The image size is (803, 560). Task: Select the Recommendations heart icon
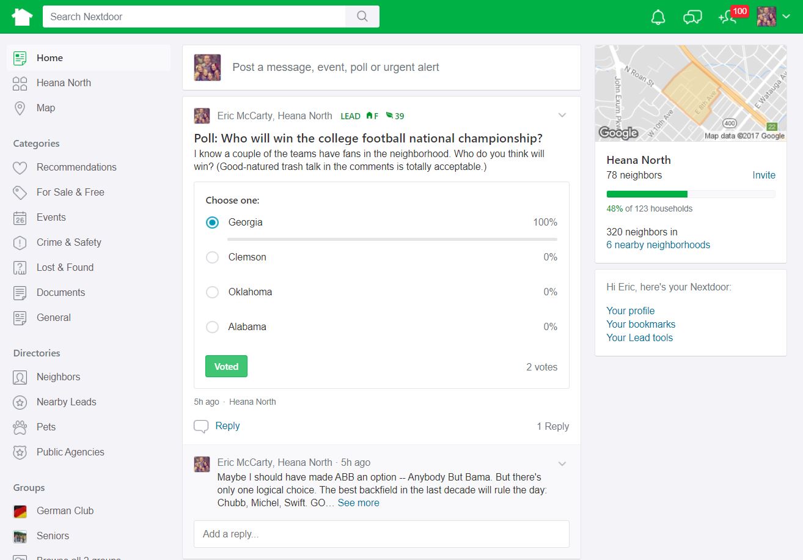19,167
